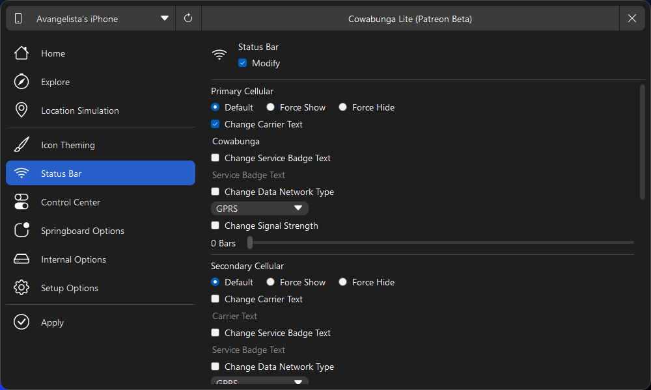This screenshot has height=390, width=651.
Task: Select the Status Bar sidebar item
Action: (x=100, y=174)
